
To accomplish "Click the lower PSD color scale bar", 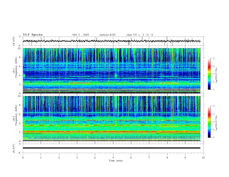I will 209,122.
